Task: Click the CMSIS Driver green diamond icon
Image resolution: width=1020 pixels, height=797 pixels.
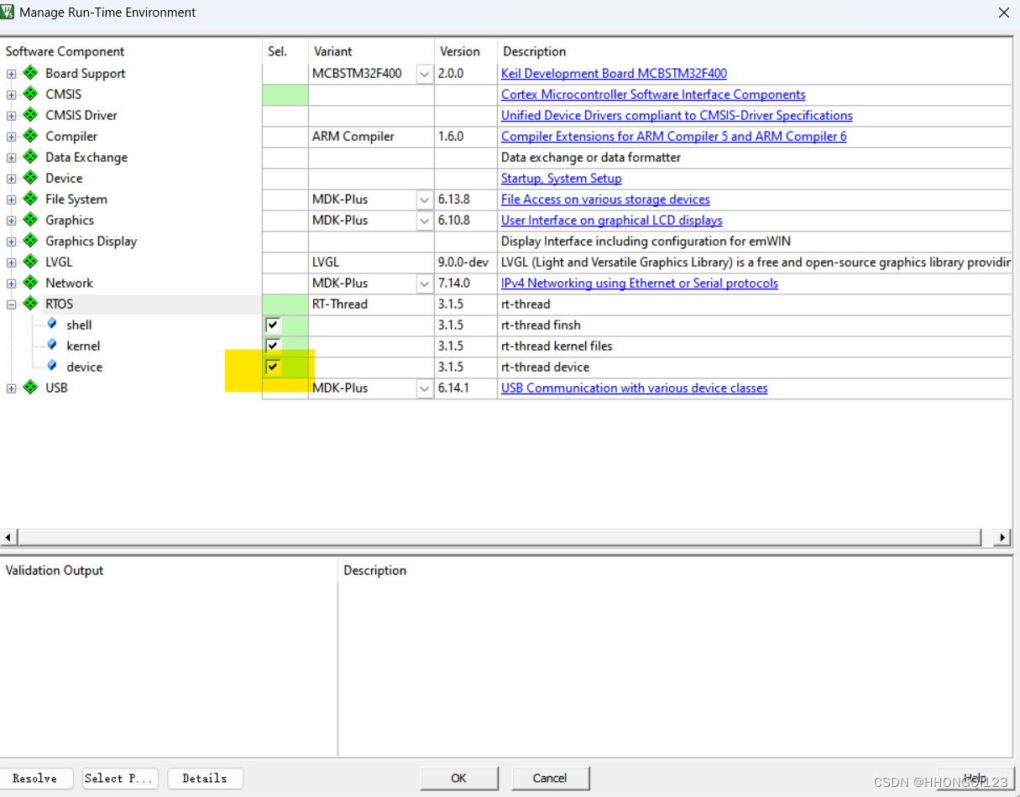Action: pos(30,115)
